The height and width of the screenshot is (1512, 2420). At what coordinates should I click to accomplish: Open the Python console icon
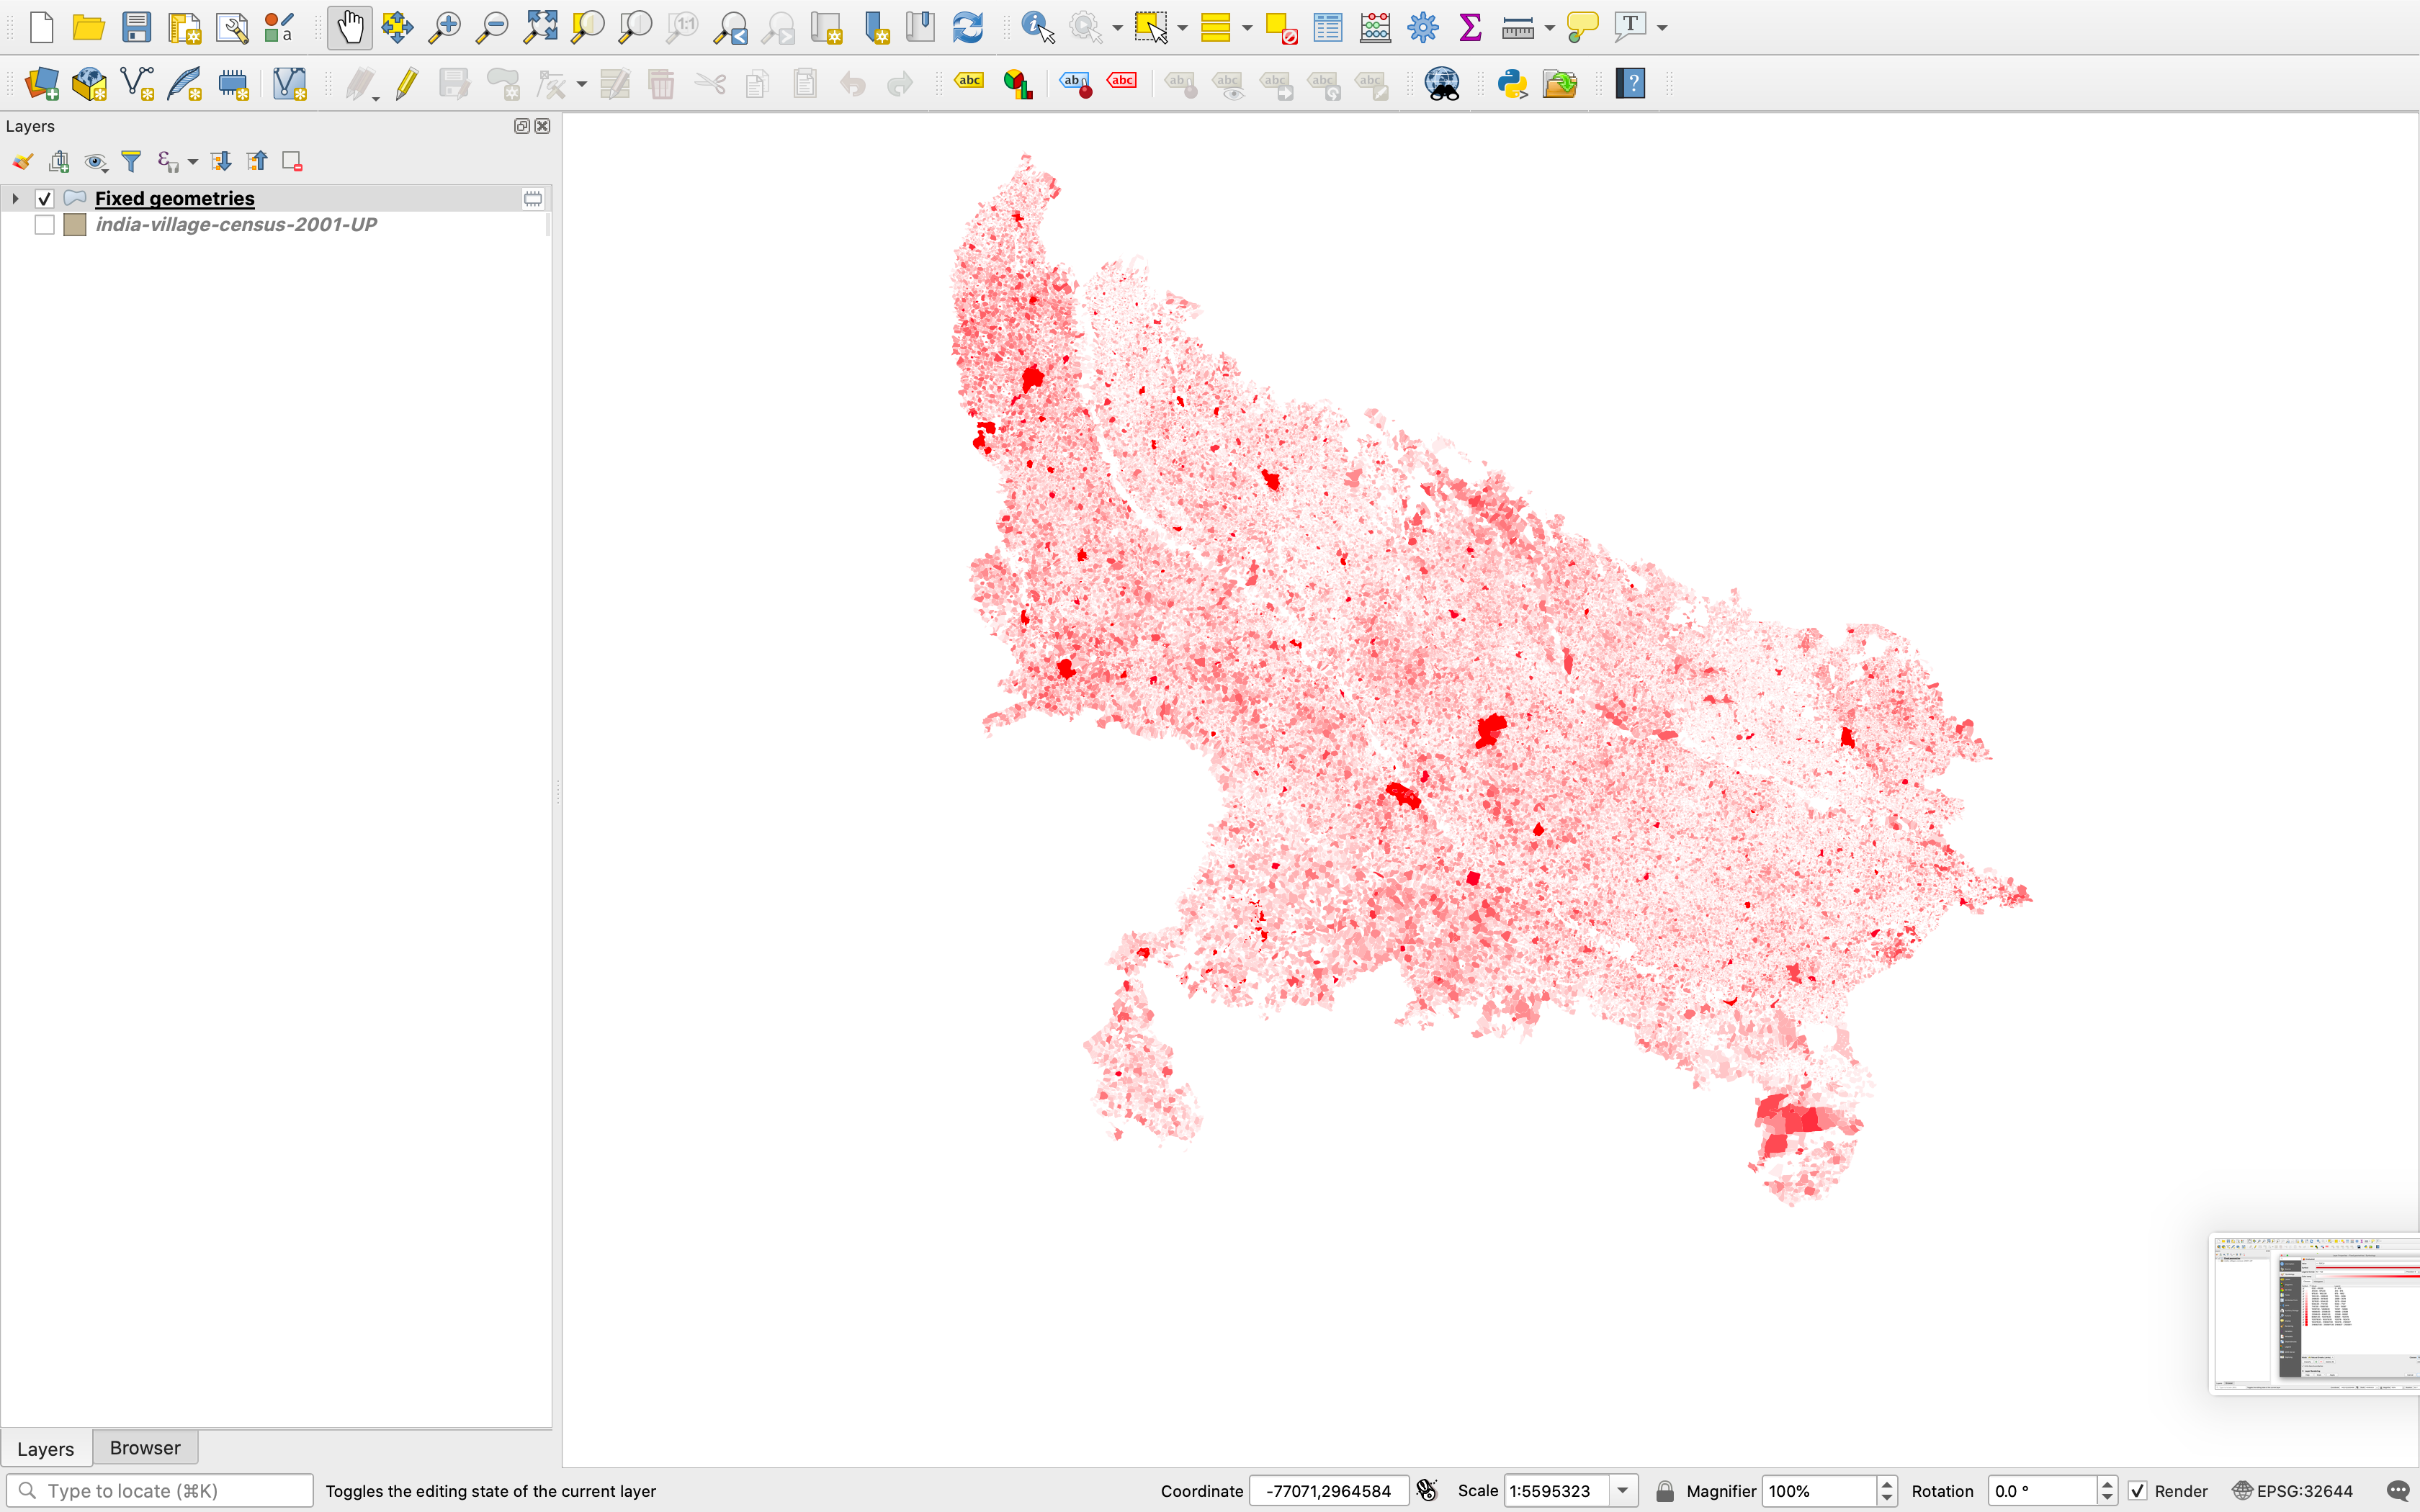(1512, 83)
